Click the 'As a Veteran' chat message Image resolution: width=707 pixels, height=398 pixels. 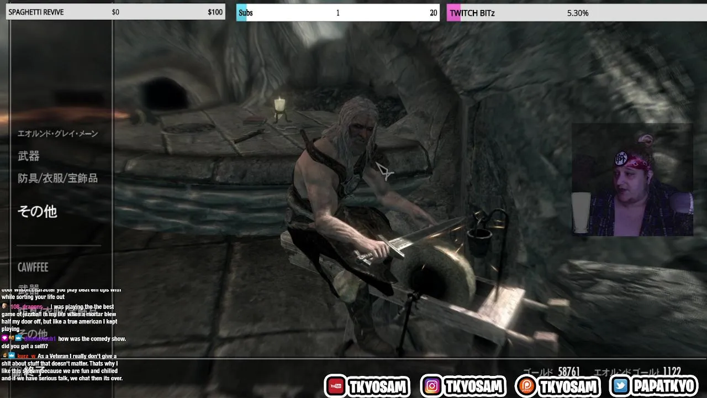(x=62, y=367)
